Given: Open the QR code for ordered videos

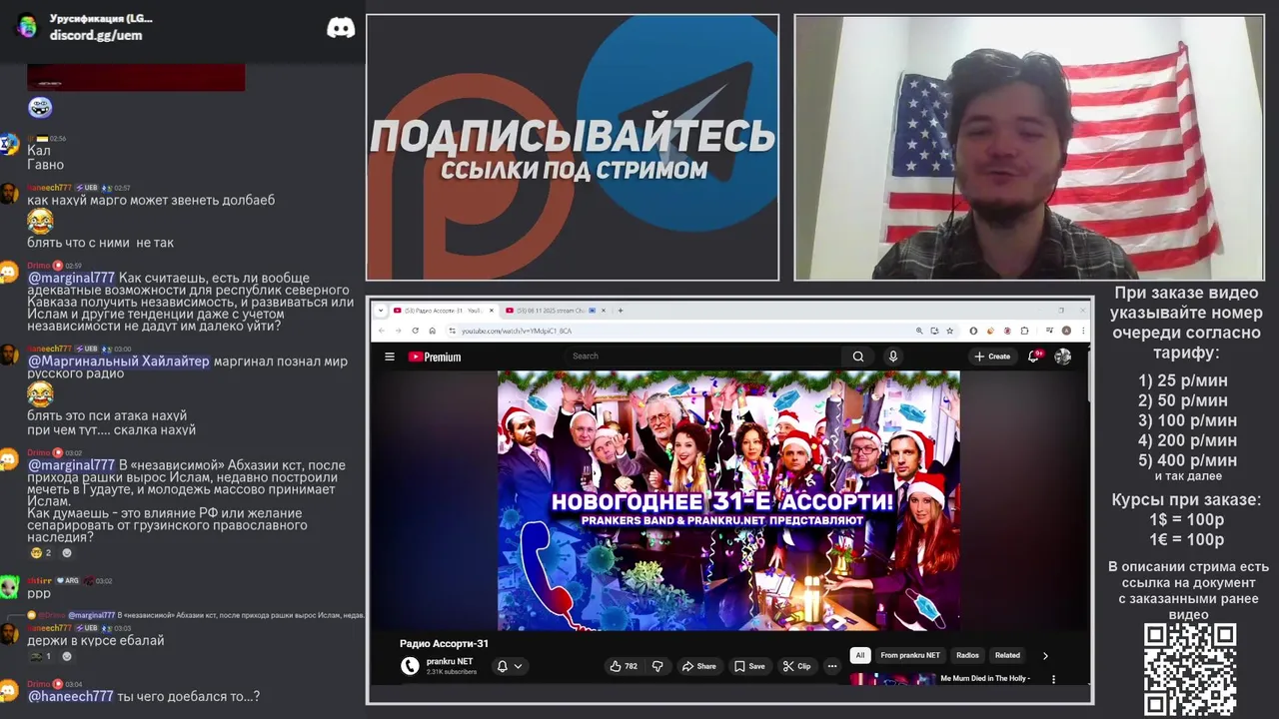Looking at the screenshot, I should click(1190, 669).
